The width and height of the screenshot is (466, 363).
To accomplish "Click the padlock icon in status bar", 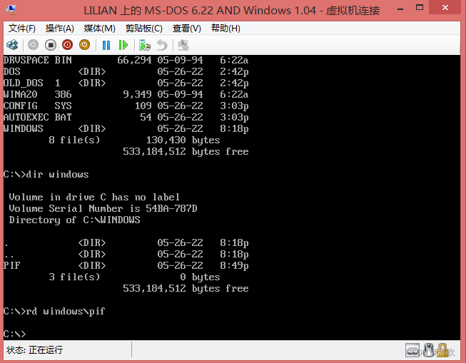I will click(442, 350).
